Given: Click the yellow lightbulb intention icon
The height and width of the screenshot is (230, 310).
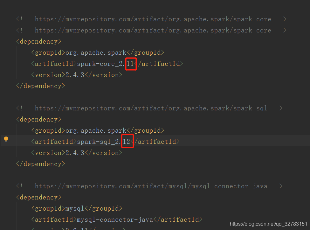Looking at the screenshot, I should [x=6, y=139].
